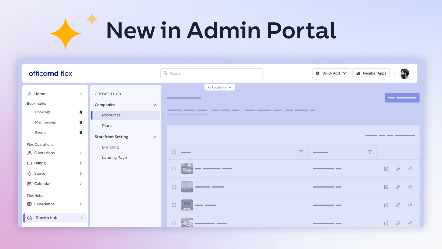Copy link for the second resource row
This screenshot has width=442, height=249.
coord(398,187)
